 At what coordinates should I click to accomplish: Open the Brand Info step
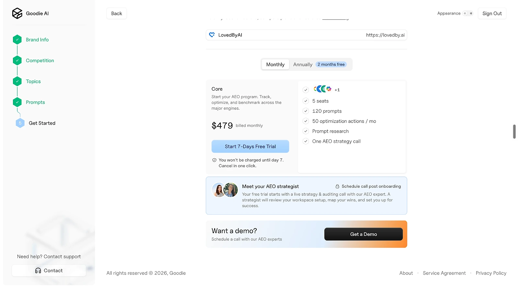(37, 39)
